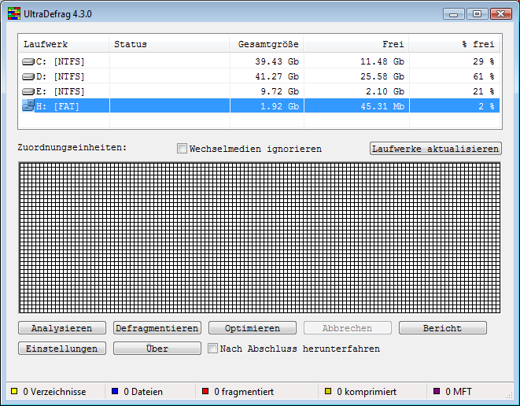Click the olive komprimiert legend square
This screenshot has height=406, width=520.
(328, 391)
